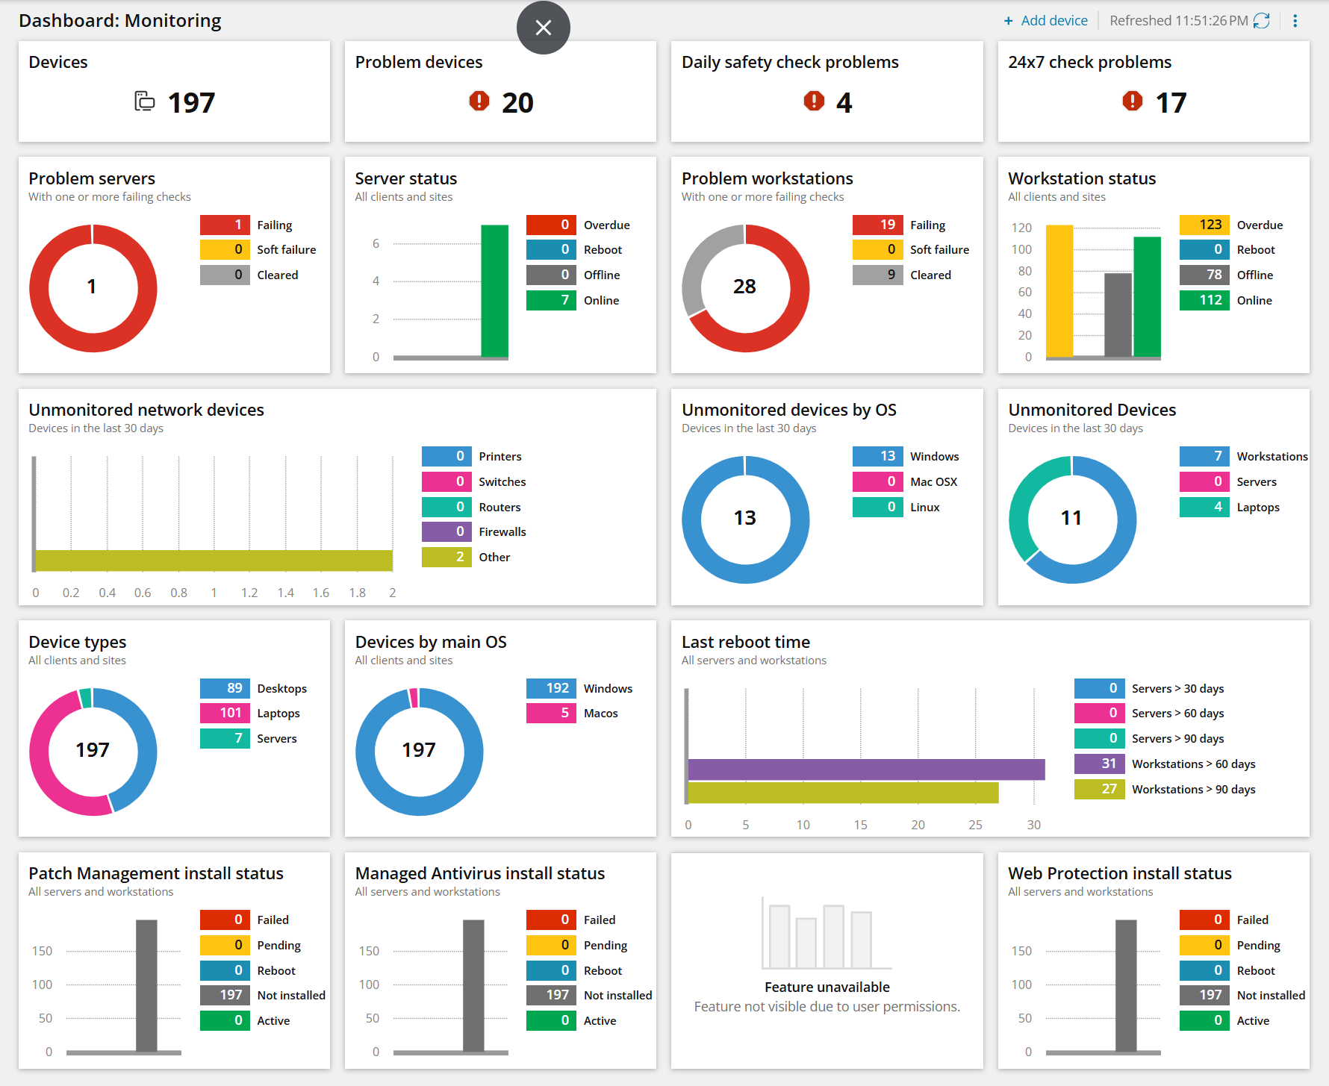Click the Add device link
Viewport: 1329px width, 1086px height.
[x=1045, y=21]
